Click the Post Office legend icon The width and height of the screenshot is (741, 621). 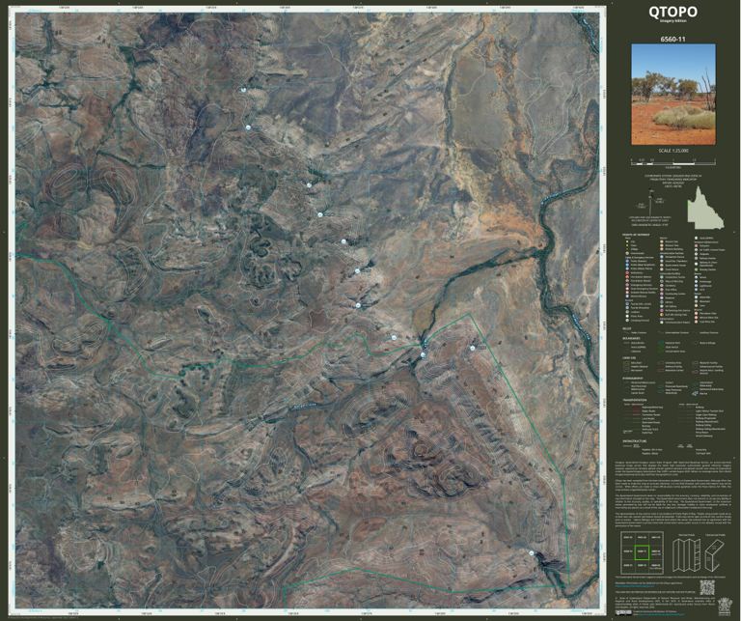662,290
